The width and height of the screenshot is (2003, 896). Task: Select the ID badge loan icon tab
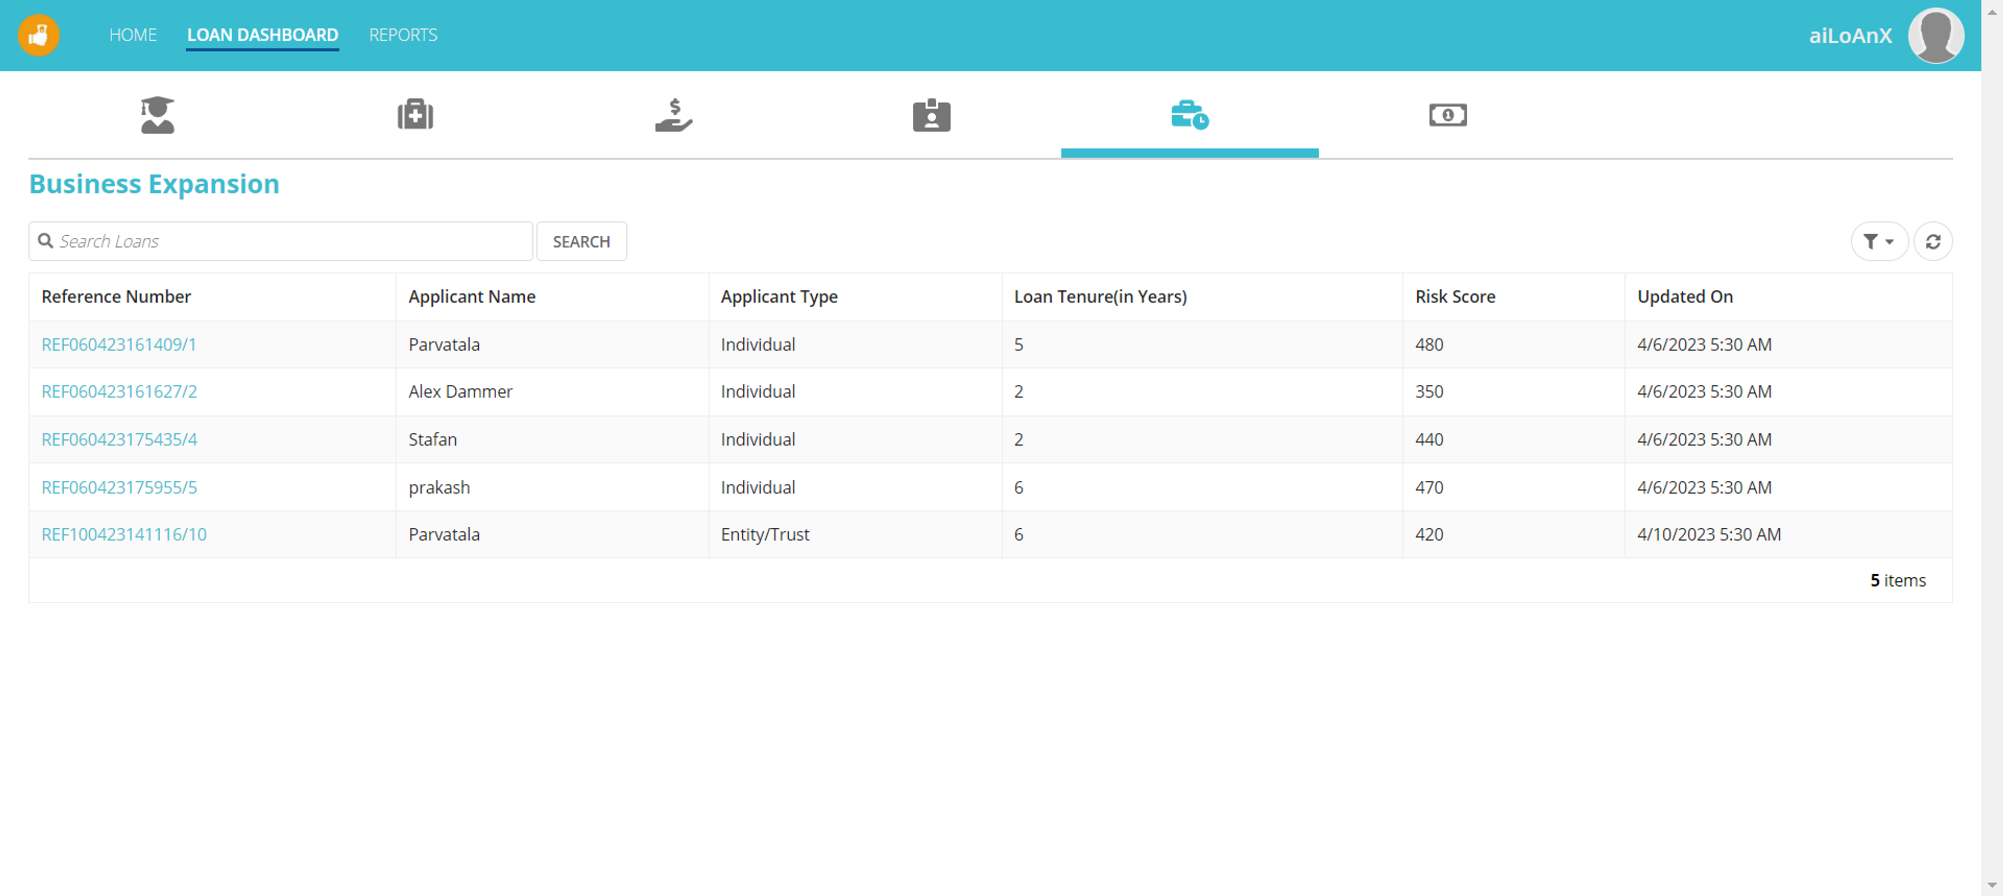pyautogui.click(x=932, y=115)
